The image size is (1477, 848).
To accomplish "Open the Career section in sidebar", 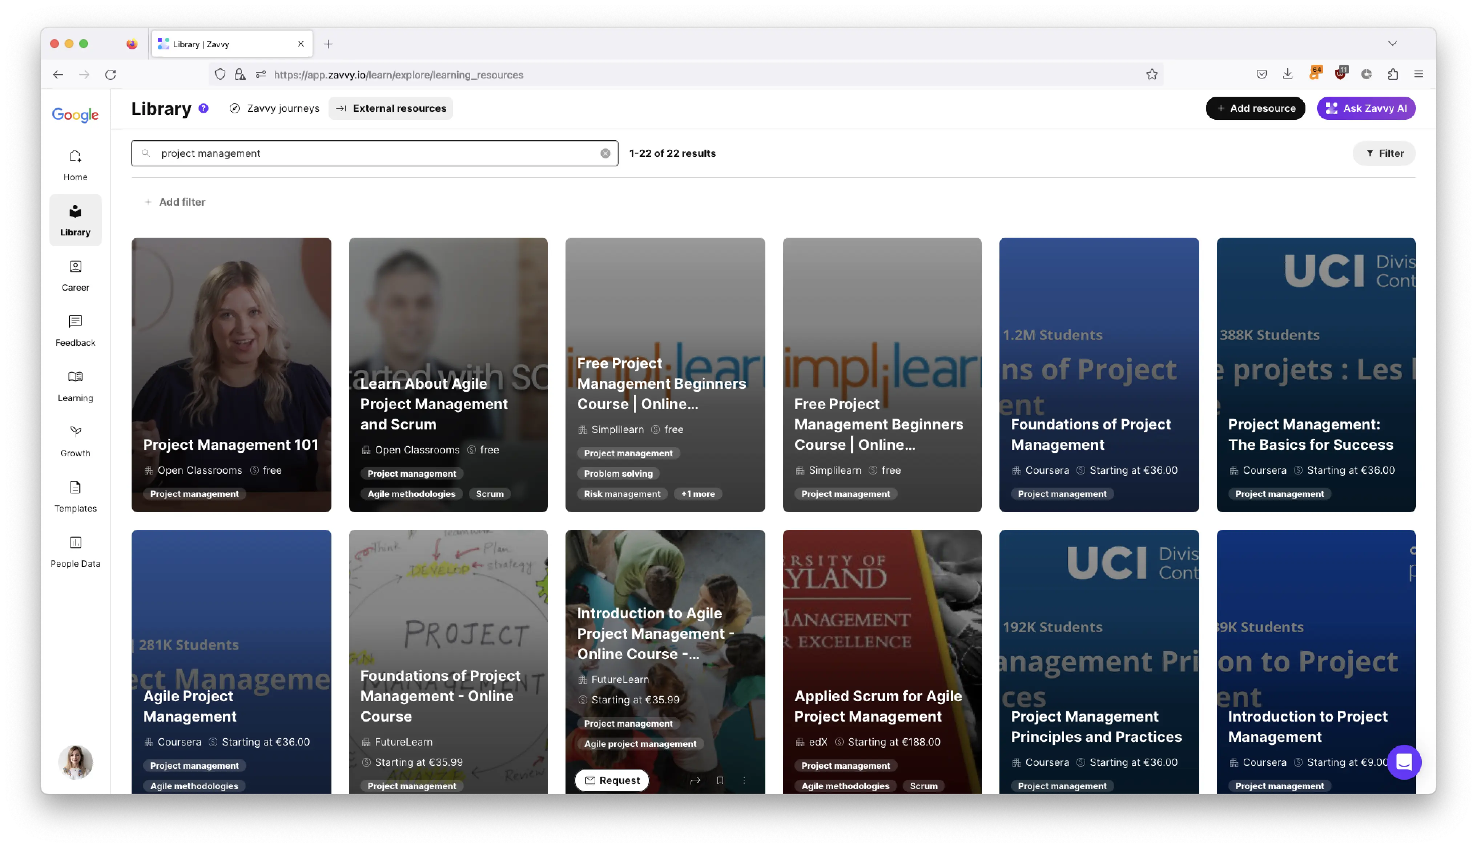I will (75, 275).
